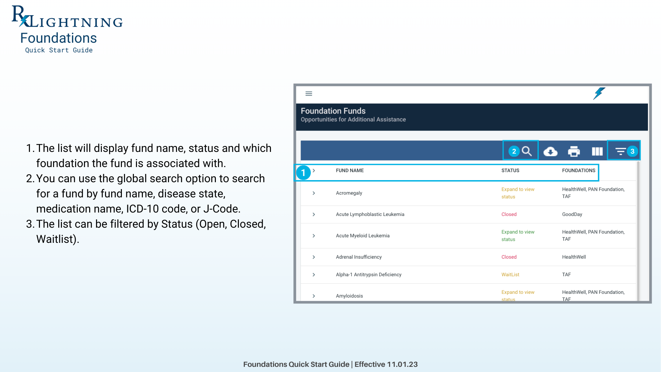
Task: Open the view columns icon
Action: click(597, 151)
